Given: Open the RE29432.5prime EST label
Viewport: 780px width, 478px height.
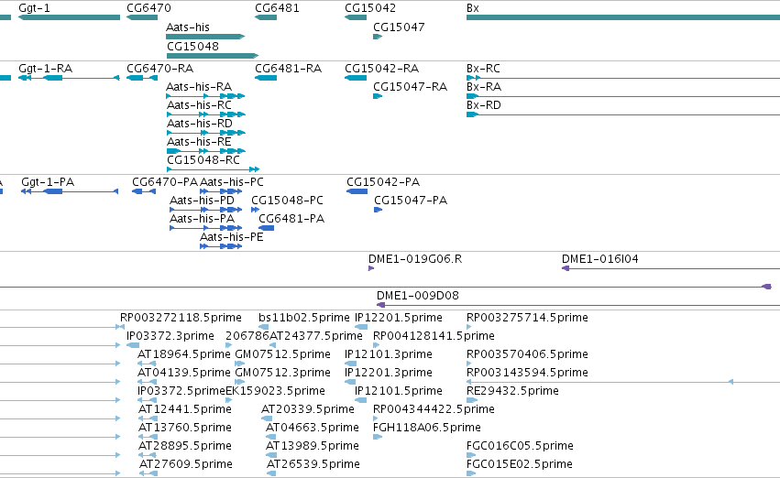Looking at the screenshot, I should click(513, 391).
